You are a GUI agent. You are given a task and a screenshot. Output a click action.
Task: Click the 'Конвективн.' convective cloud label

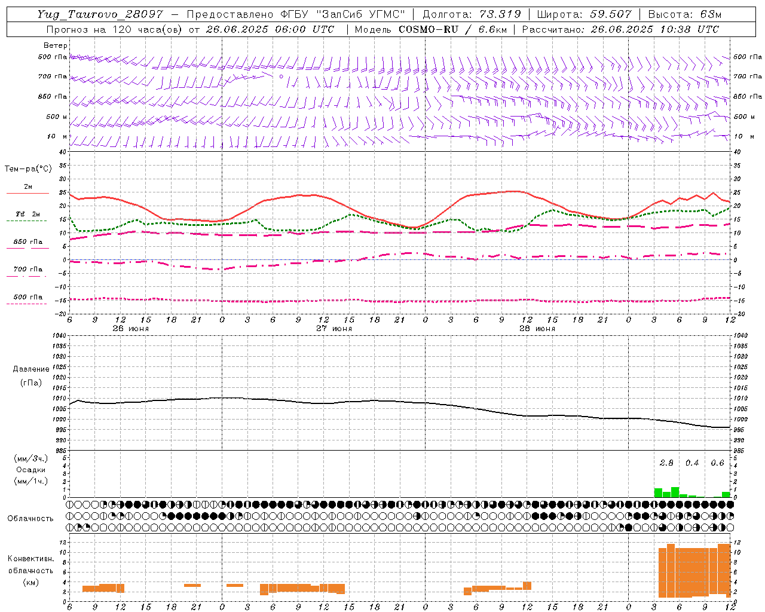coord(30,559)
